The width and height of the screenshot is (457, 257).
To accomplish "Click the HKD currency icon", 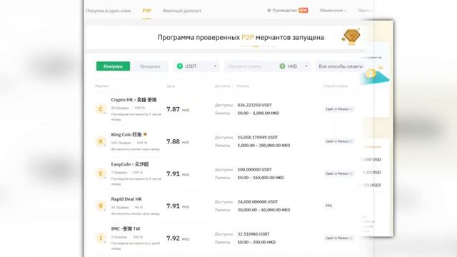I will click(282, 66).
